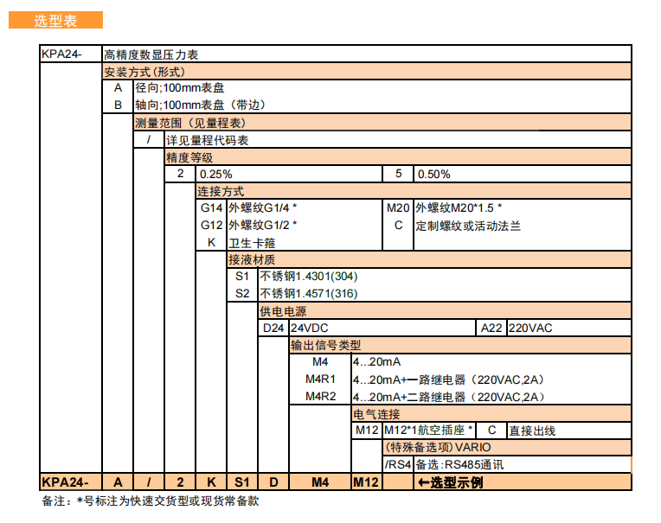Click the 定制螺纹或活动法兰 text
The width and height of the screenshot is (661, 523).
click(468, 226)
